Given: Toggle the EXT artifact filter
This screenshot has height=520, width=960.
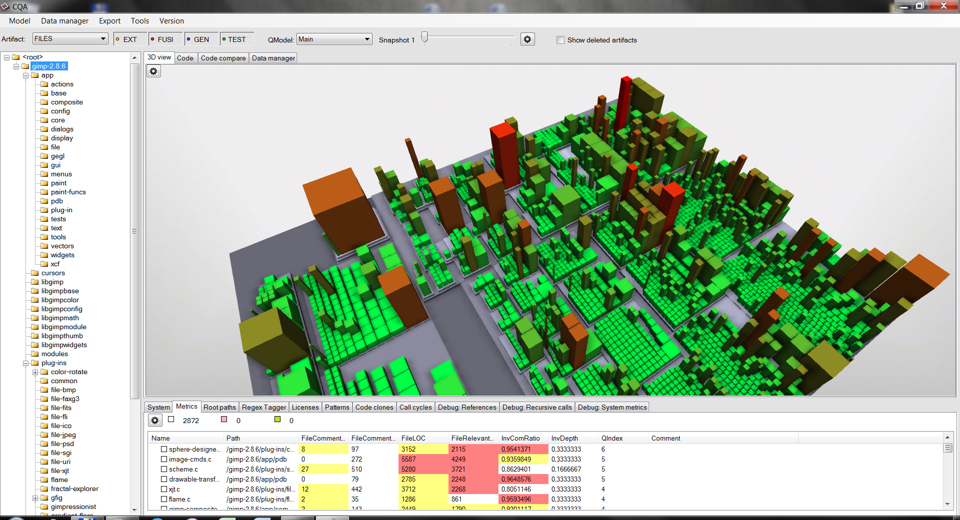Looking at the screenshot, I should (130, 39).
